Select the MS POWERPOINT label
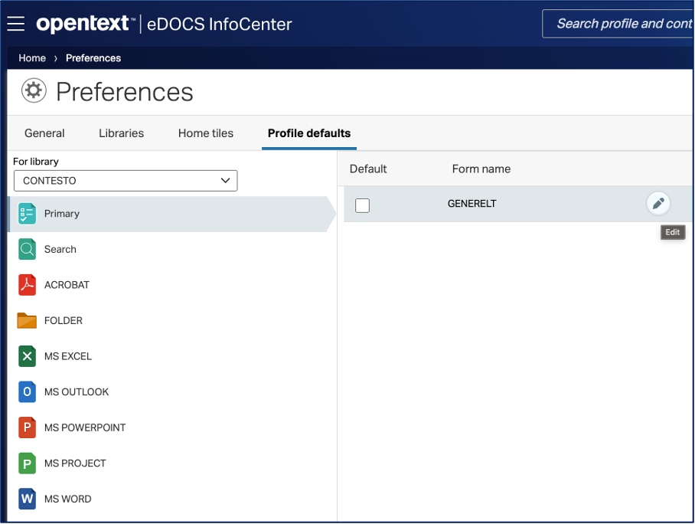The image size is (695, 524). click(85, 427)
